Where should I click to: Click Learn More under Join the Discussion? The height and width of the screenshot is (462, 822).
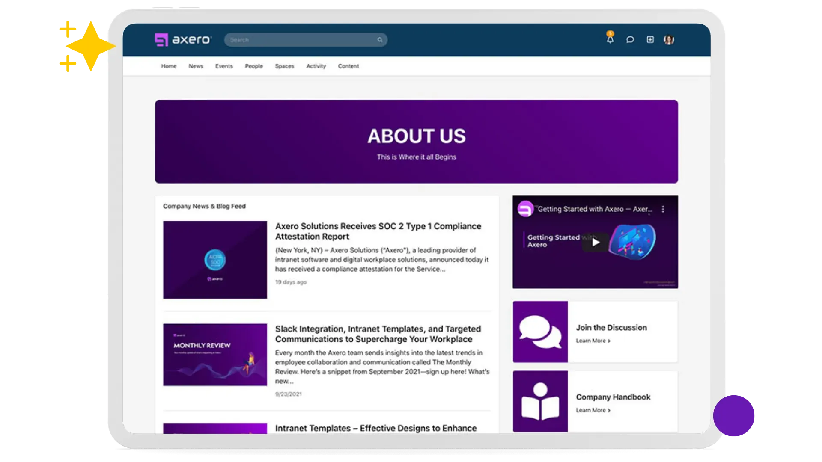(x=593, y=341)
